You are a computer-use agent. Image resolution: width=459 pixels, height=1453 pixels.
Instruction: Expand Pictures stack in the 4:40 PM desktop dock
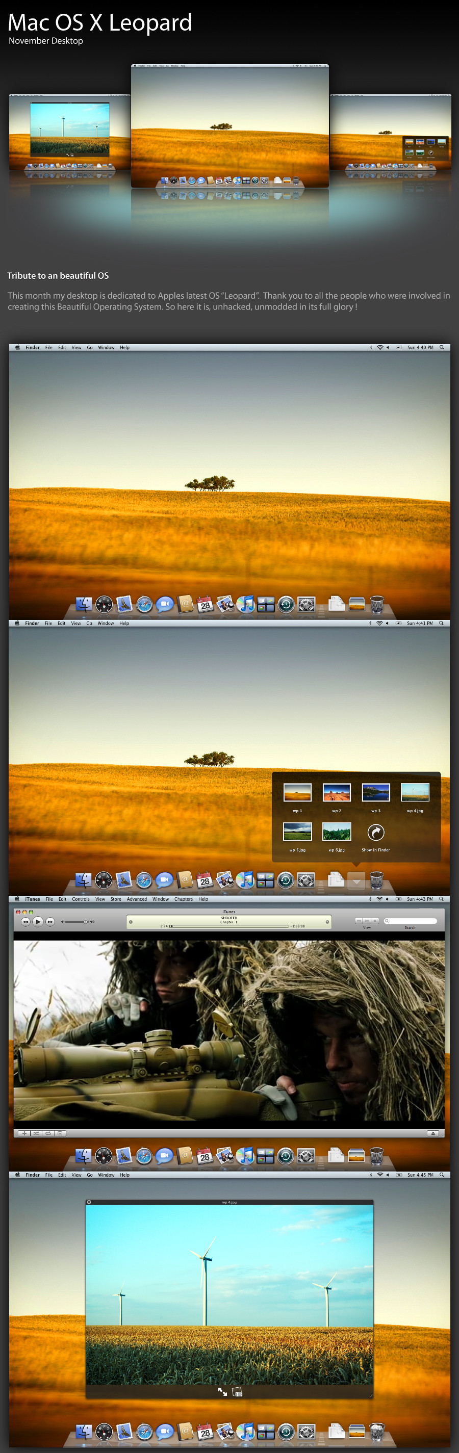(x=357, y=604)
